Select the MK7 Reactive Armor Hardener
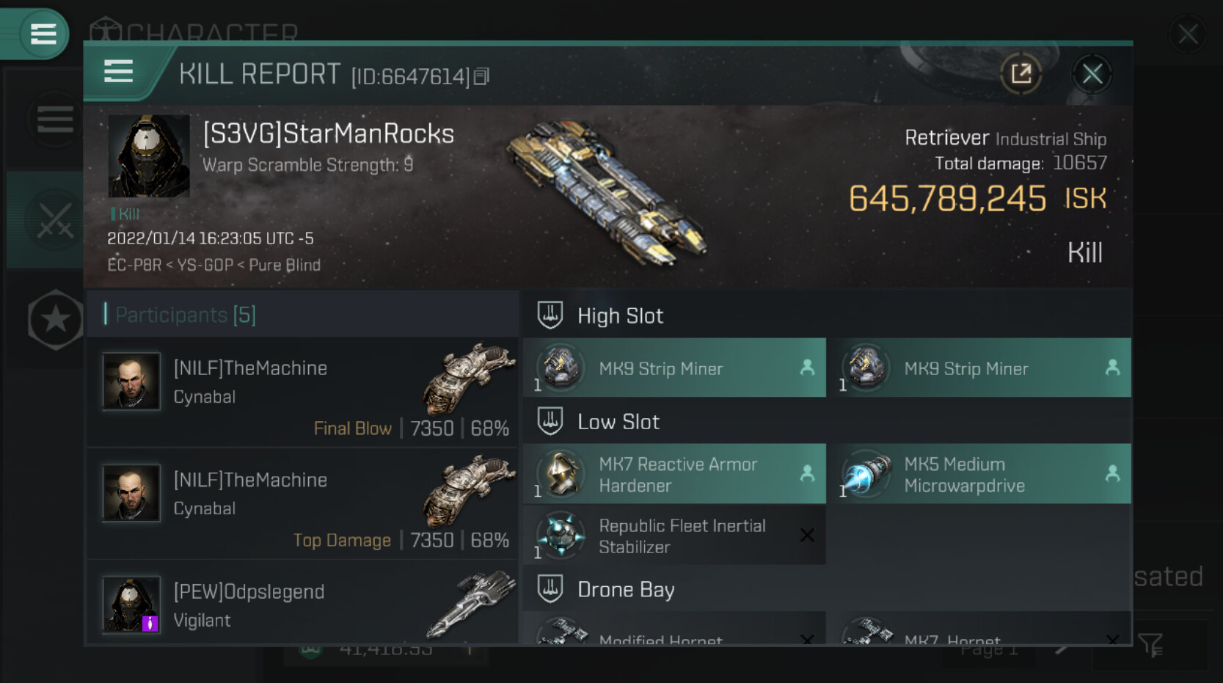This screenshot has width=1223, height=683. (674, 475)
